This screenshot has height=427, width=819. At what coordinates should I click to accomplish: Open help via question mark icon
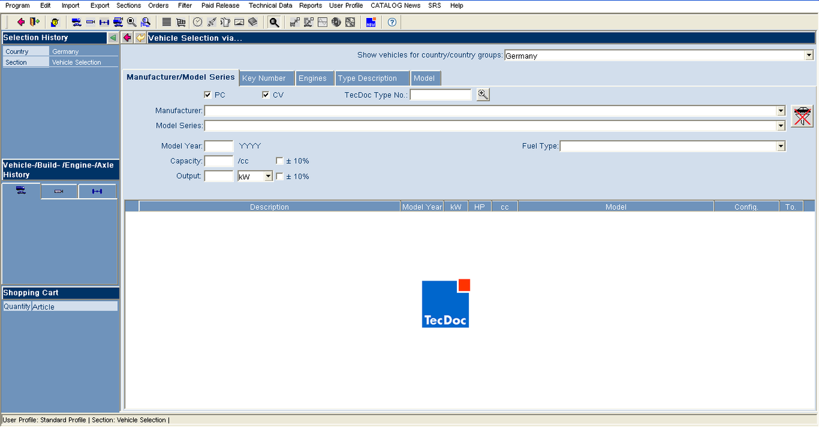tap(392, 22)
